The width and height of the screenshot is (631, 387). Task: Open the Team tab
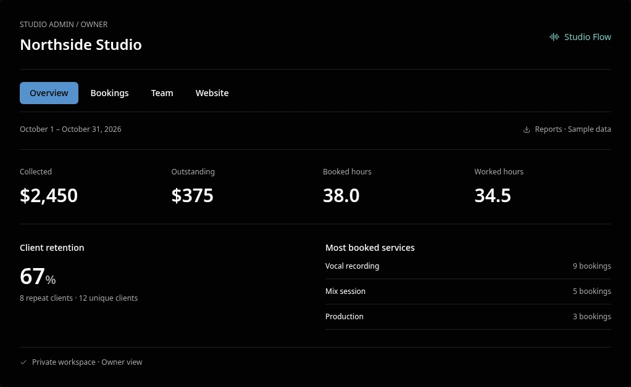coord(162,93)
